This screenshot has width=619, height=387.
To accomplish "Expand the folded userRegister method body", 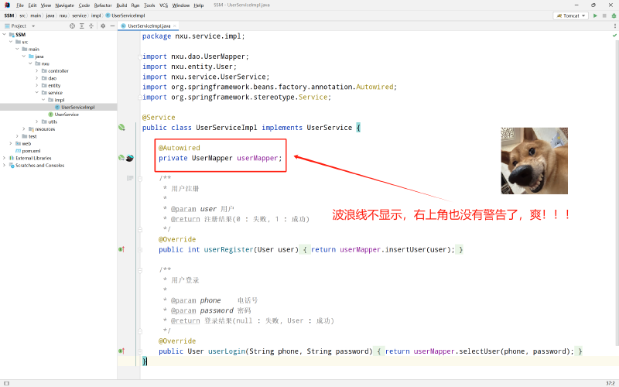I will point(140,249).
